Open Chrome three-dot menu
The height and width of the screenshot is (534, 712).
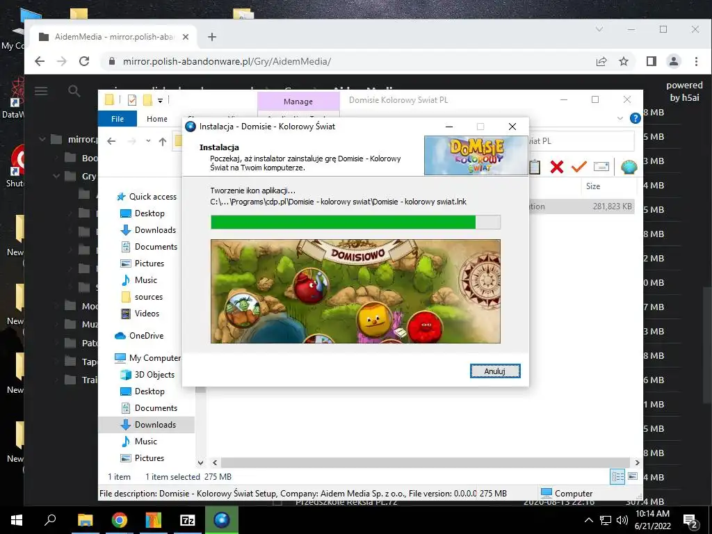click(696, 61)
